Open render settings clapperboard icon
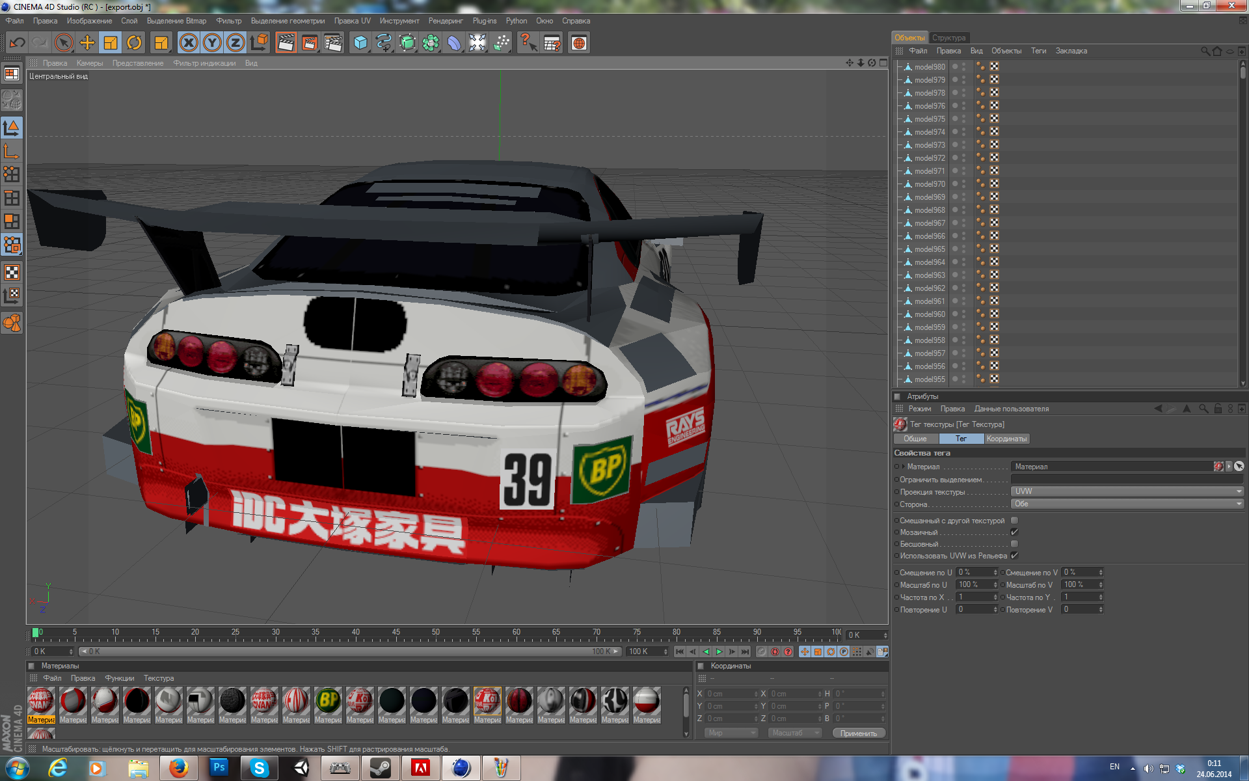Viewport: 1249px width, 781px height. click(333, 43)
